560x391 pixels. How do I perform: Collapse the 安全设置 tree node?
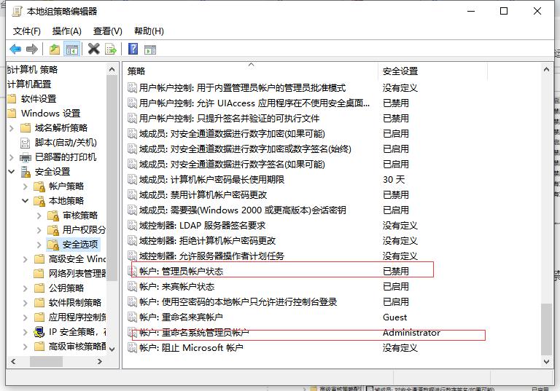coord(12,172)
